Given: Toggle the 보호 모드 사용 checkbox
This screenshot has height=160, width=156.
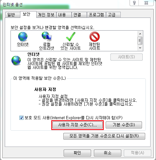Looking at the screenshot, I should [x=21, y=118].
